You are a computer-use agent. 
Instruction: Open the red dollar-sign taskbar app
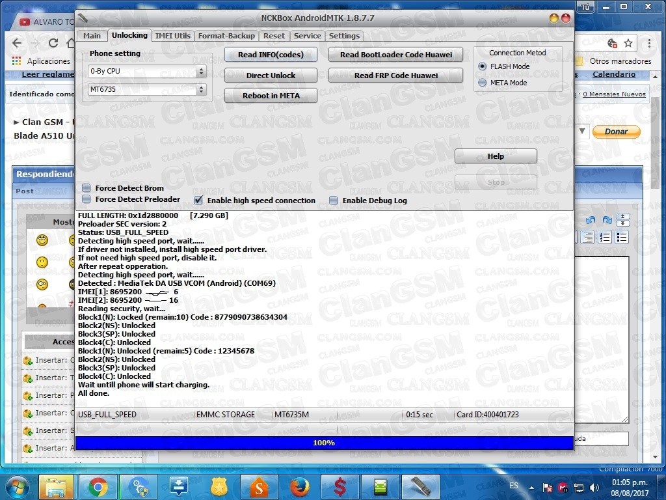coord(340,487)
